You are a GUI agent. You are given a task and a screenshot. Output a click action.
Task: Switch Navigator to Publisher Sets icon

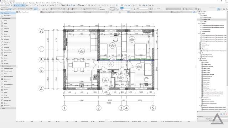click(227, 9)
